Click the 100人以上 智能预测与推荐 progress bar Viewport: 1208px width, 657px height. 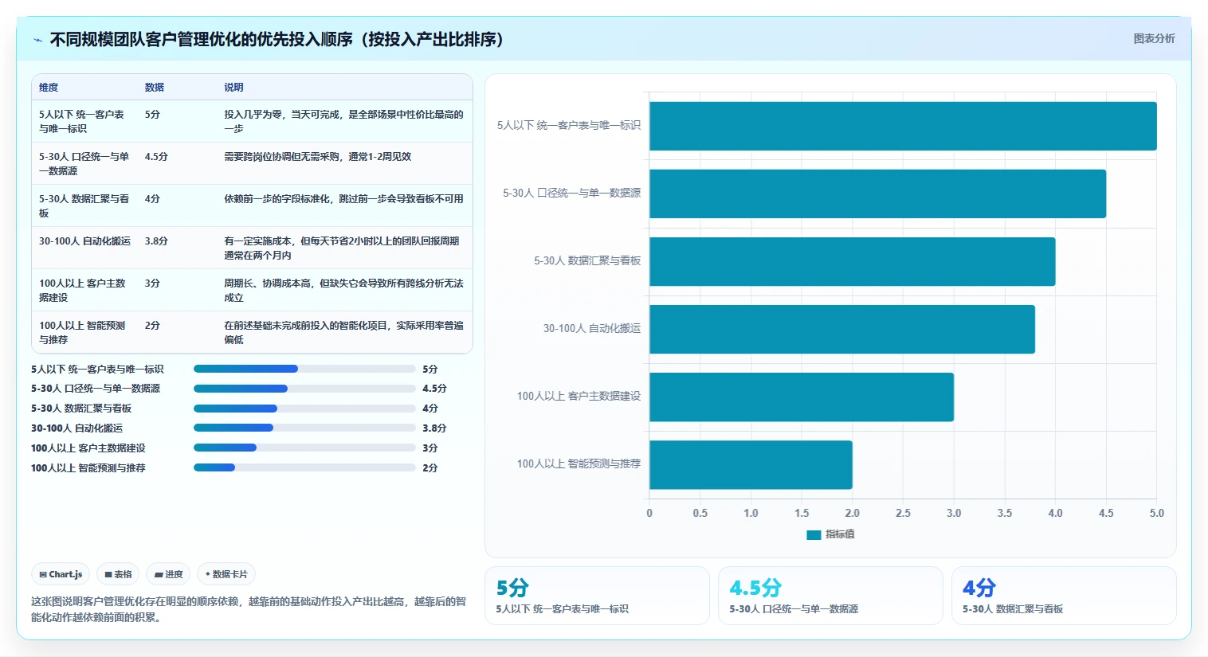tap(304, 467)
